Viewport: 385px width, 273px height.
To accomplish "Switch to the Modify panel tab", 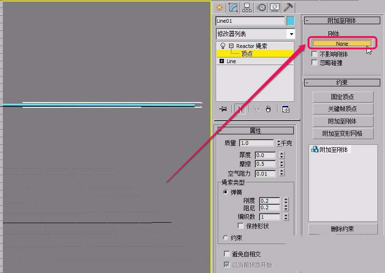I will click(x=233, y=8).
